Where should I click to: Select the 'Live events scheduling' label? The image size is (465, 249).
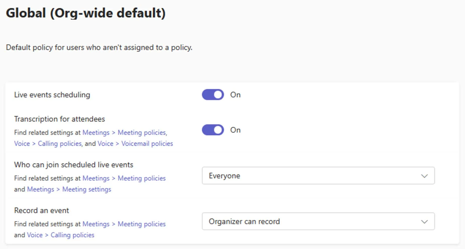coord(52,95)
